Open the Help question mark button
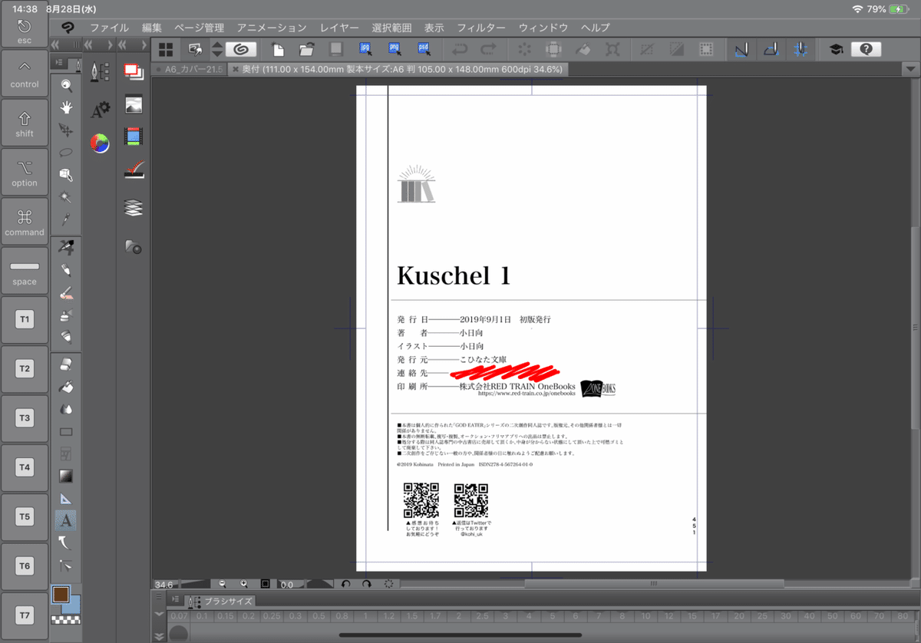The width and height of the screenshot is (921, 643). [866, 49]
